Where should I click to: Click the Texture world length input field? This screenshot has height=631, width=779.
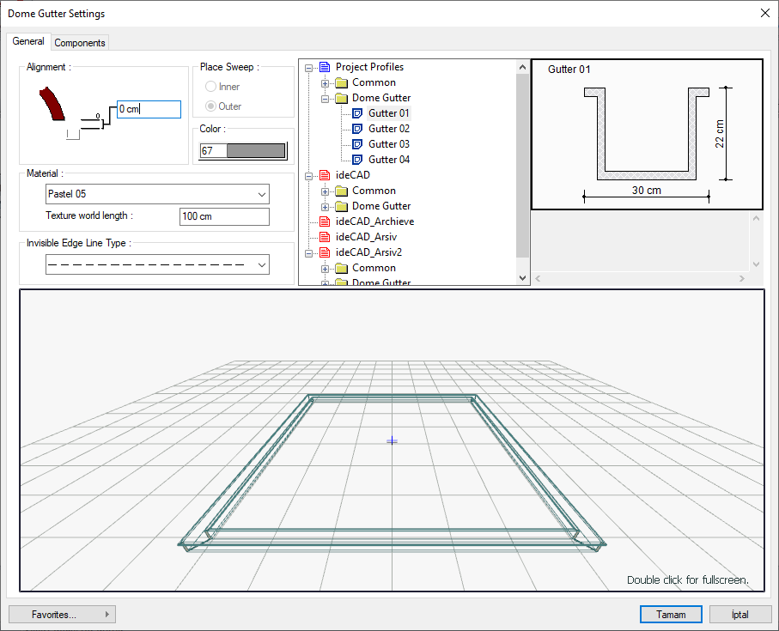coord(224,216)
